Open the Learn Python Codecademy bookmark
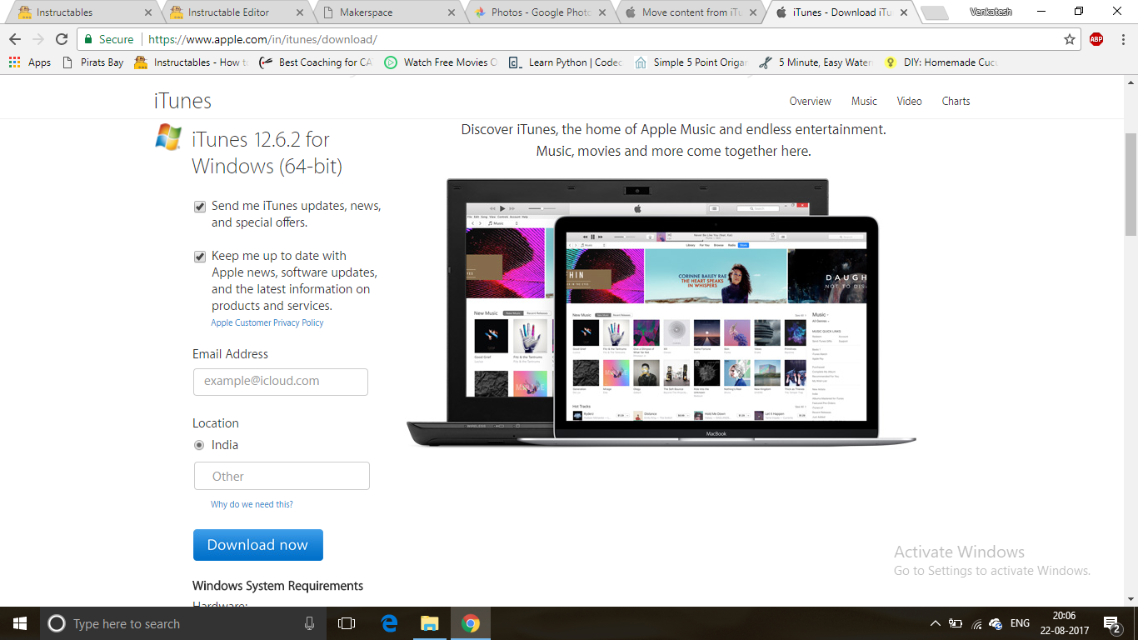The image size is (1138, 640). (x=566, y=62)
